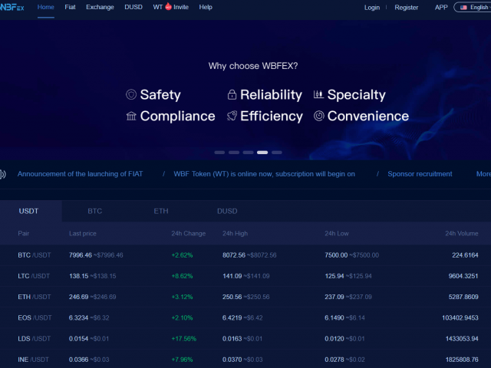Go to the Exchange page
This screenshot has height=368, width=491.
[x=100, y=7]
